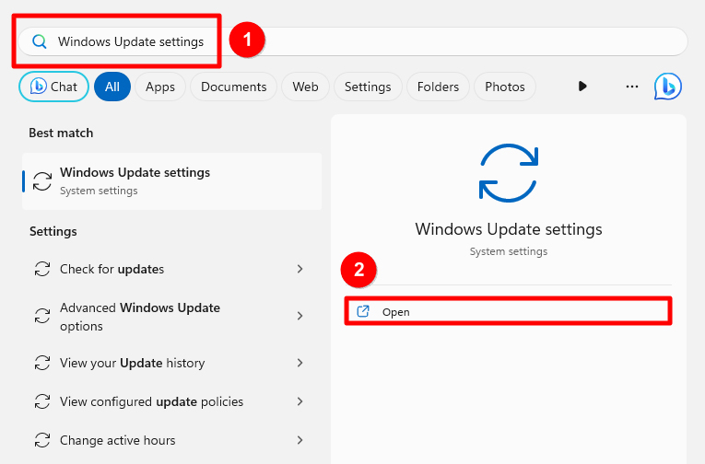Click the Bing icon at top right
Screen dimensions: 705x464
tap(668, 87)
